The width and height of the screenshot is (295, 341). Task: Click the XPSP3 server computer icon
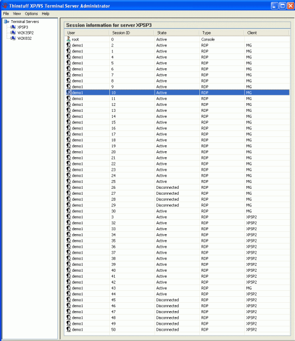click(x=13, y=27)
